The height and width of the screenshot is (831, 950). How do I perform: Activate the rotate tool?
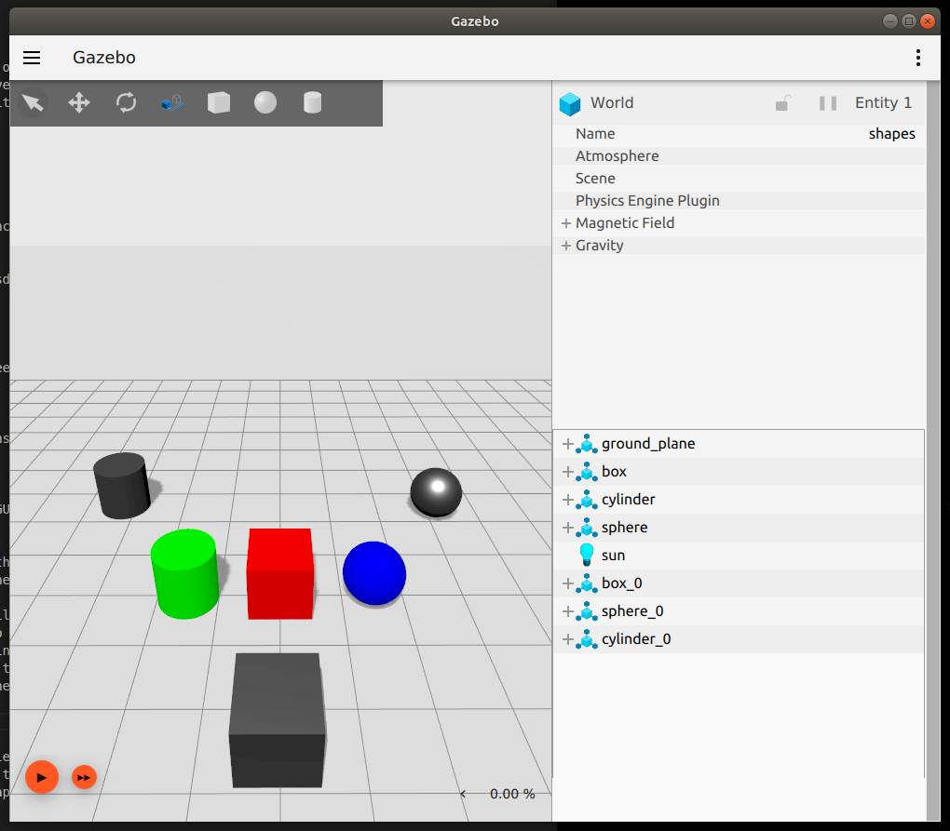126,103
